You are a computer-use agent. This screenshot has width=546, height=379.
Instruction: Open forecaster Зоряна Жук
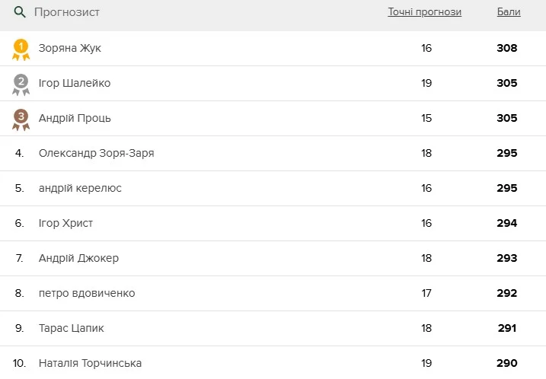click(69, 48)
